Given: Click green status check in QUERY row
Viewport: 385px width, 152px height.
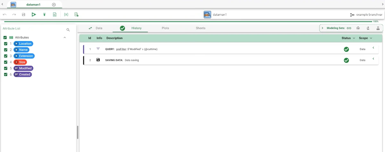Looking at the screenshot, I should [346, 49].
